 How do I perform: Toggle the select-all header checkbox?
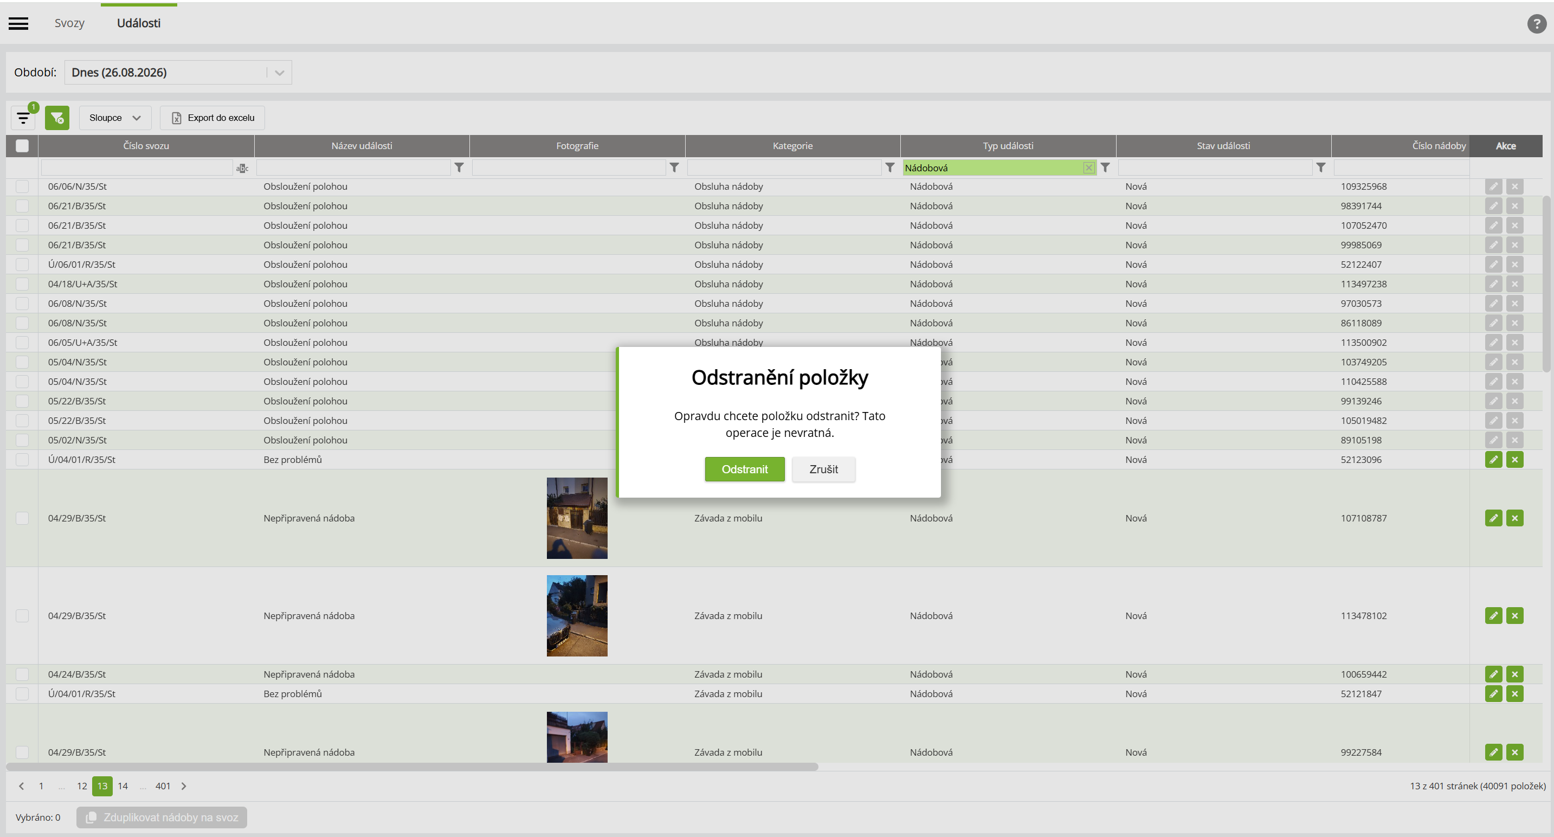coord(22,145)
